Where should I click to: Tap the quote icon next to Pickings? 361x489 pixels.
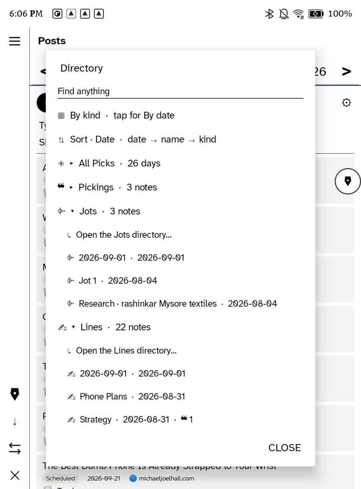(61, 186)
